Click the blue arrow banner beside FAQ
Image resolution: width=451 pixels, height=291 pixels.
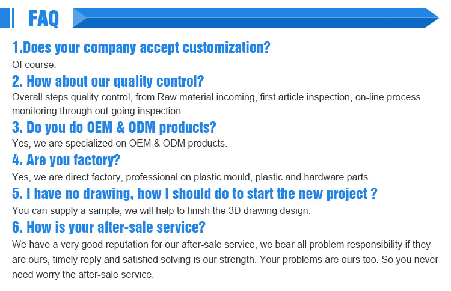[256, 18]
